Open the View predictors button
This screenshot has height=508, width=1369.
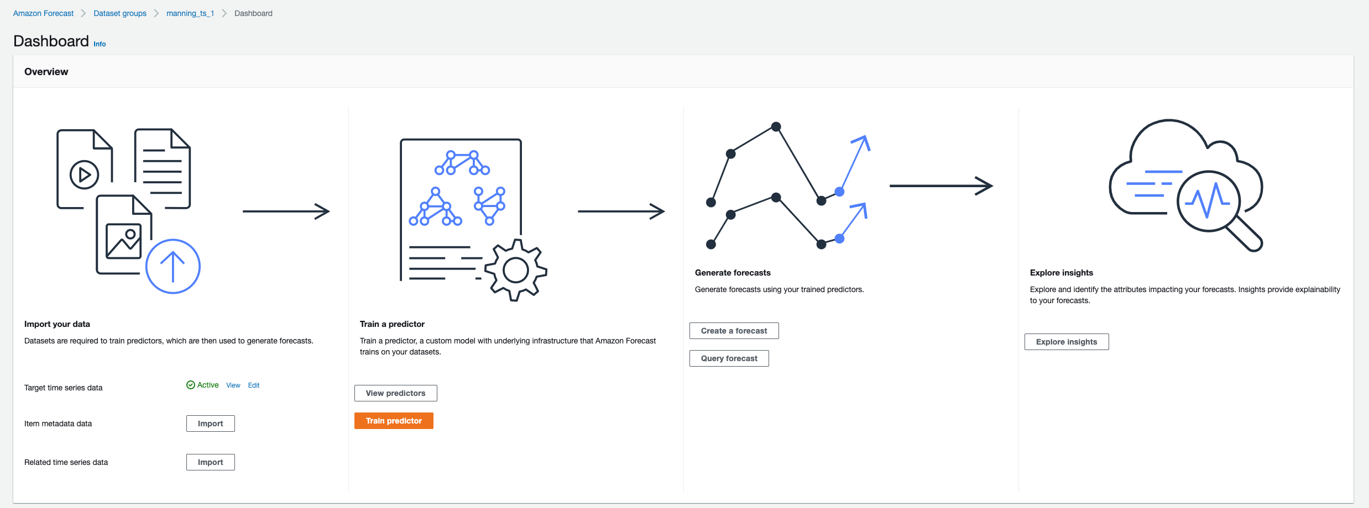click(395, 393)
